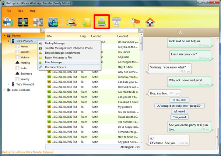The height and width of the screenshot is (156, 221).
Task: Select the Victoria contact
Action: pyautogui.click(x=25, y=57)
